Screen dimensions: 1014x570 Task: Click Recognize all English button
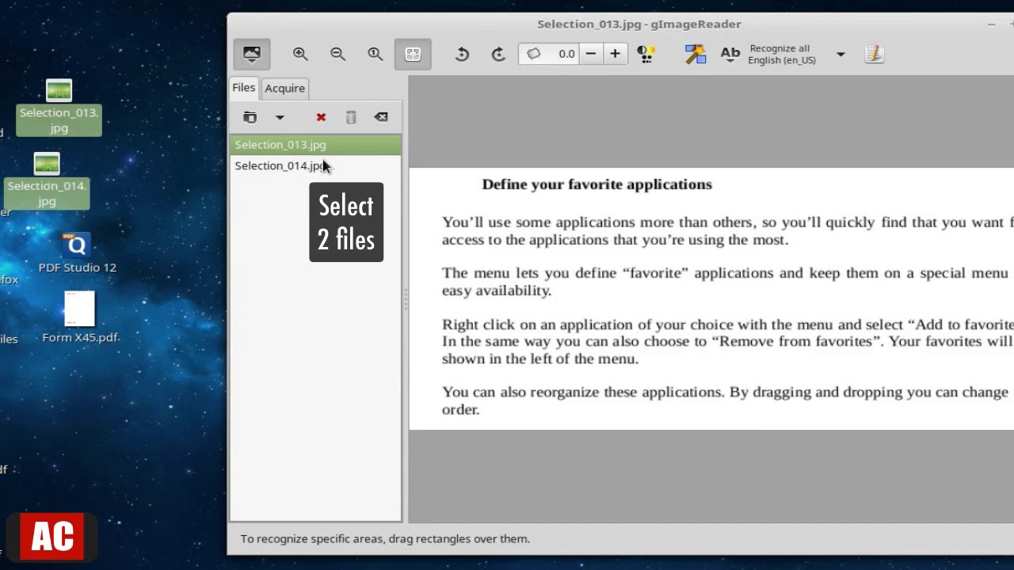768,54
